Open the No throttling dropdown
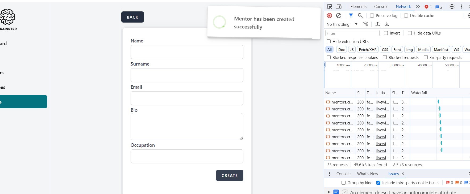This screenshot has height=194, width=470. [342, 24]
